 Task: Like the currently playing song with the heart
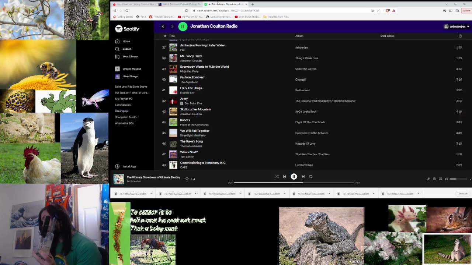(x=187, y=179)
